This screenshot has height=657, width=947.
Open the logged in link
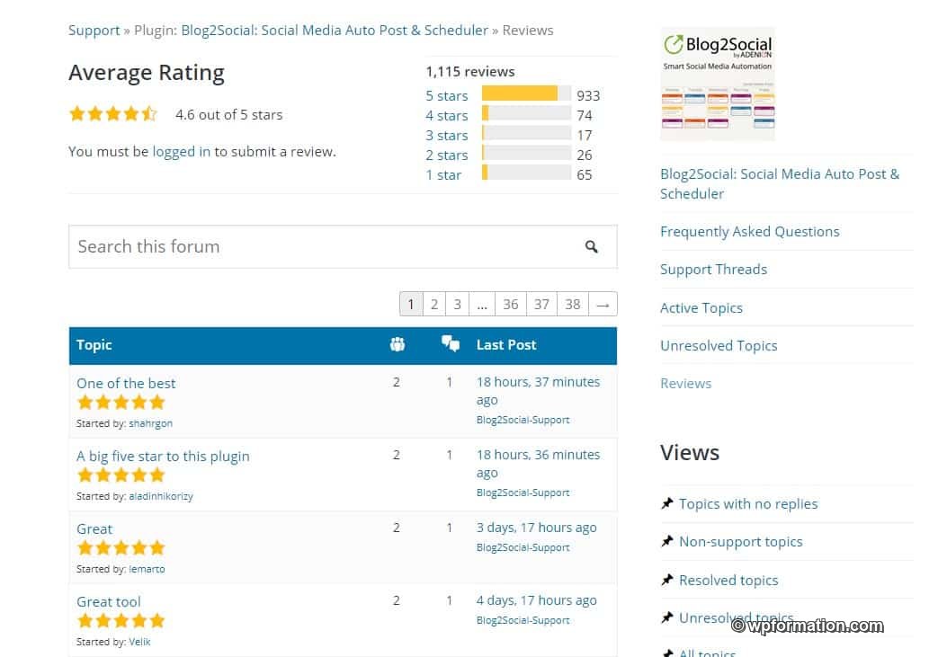point(181,151)
